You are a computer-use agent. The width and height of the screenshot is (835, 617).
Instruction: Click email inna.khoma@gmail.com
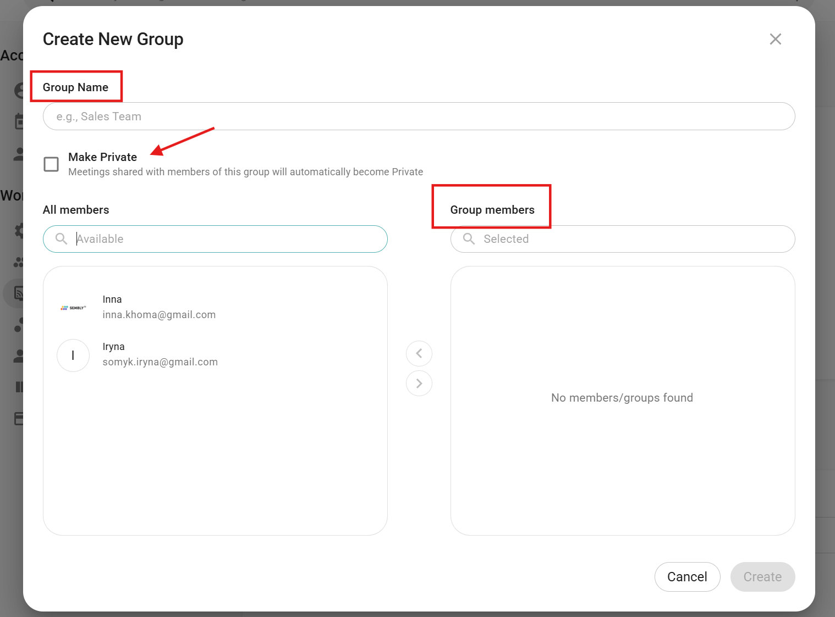click(159, 315)
